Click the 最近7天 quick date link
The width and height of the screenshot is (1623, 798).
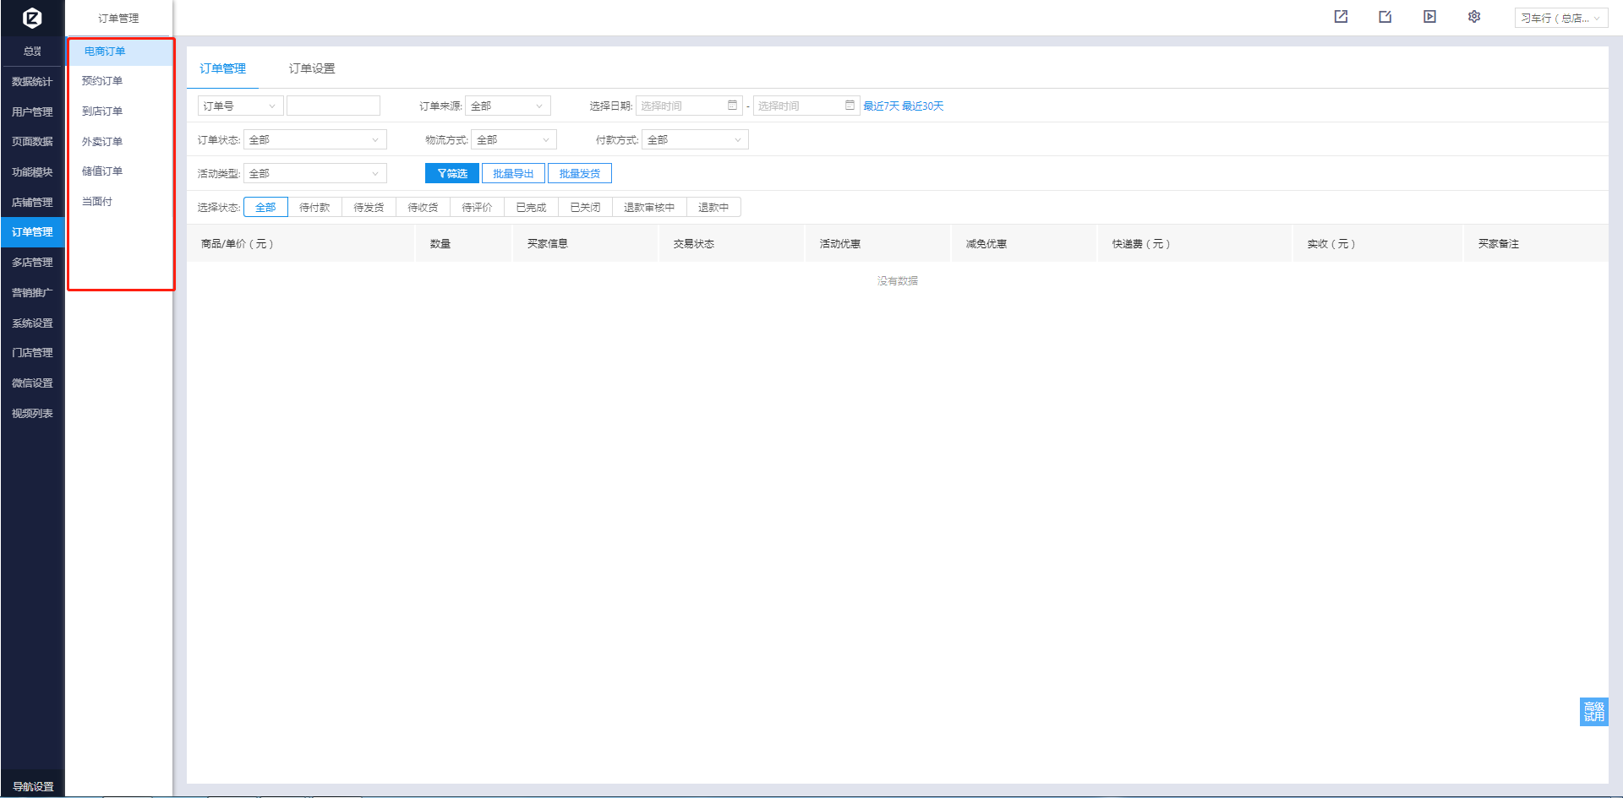click(881, 106)
